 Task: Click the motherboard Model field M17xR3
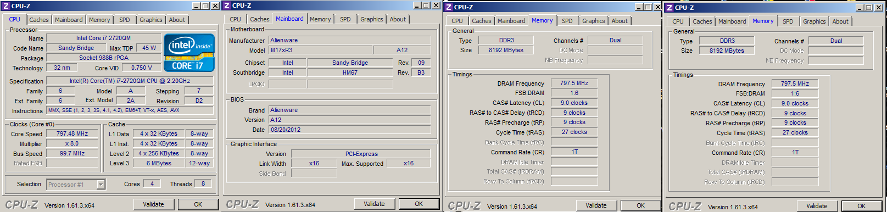tap(320, 50)
